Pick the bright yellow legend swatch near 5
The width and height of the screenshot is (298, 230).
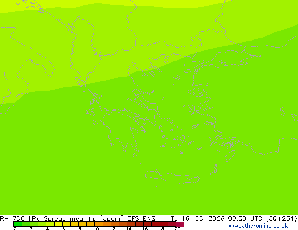(58, 224)
